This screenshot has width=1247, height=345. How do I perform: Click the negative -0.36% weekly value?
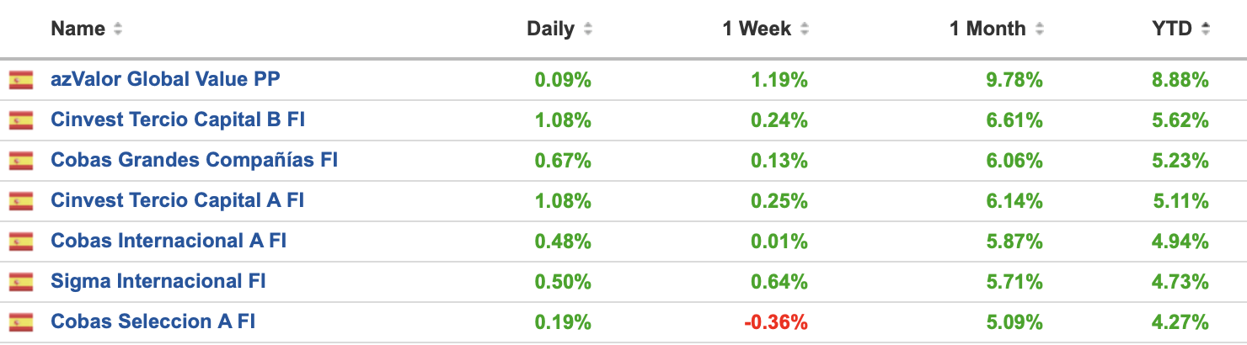click(x=777, y=322)
